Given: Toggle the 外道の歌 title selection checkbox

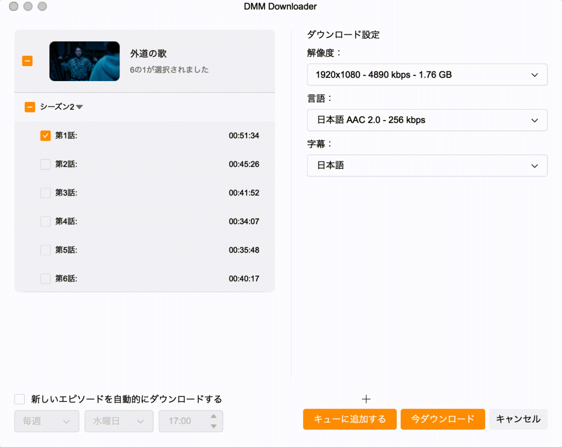Looking at the screenshot, I should pos(27,61).
